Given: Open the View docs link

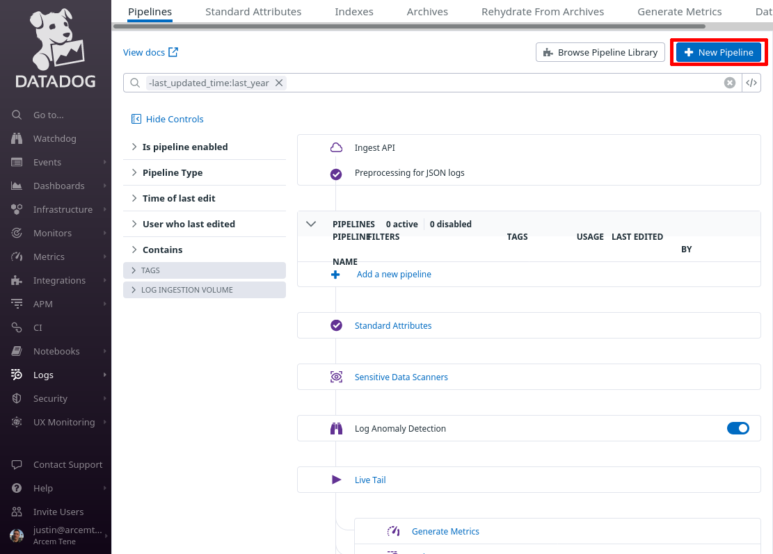Looking at the screenshot, I should pos(150,52).
